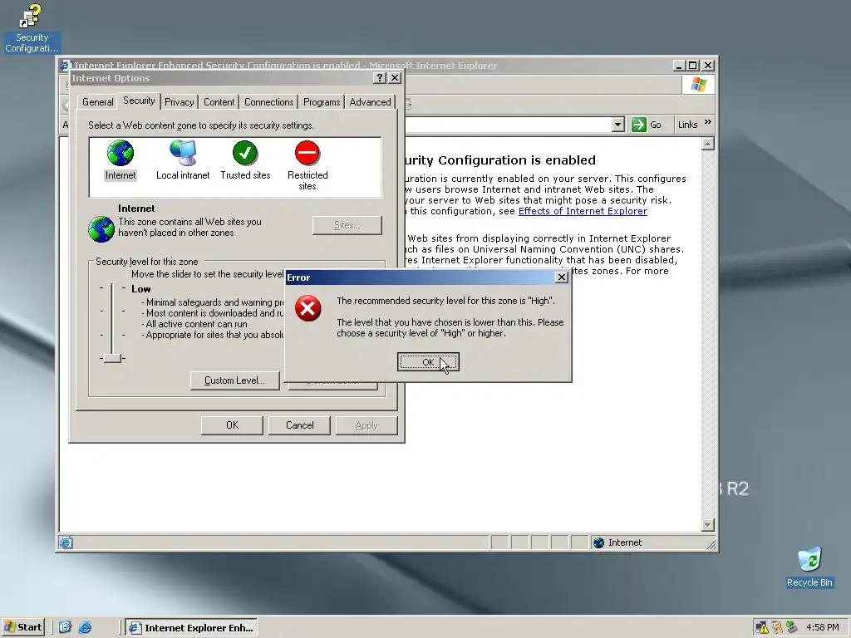Open the Programs tab
851x638 pixels.
tap(322, 102)
